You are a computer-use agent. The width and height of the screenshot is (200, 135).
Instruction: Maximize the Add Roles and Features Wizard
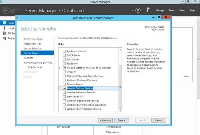click(x=159, y=17)
